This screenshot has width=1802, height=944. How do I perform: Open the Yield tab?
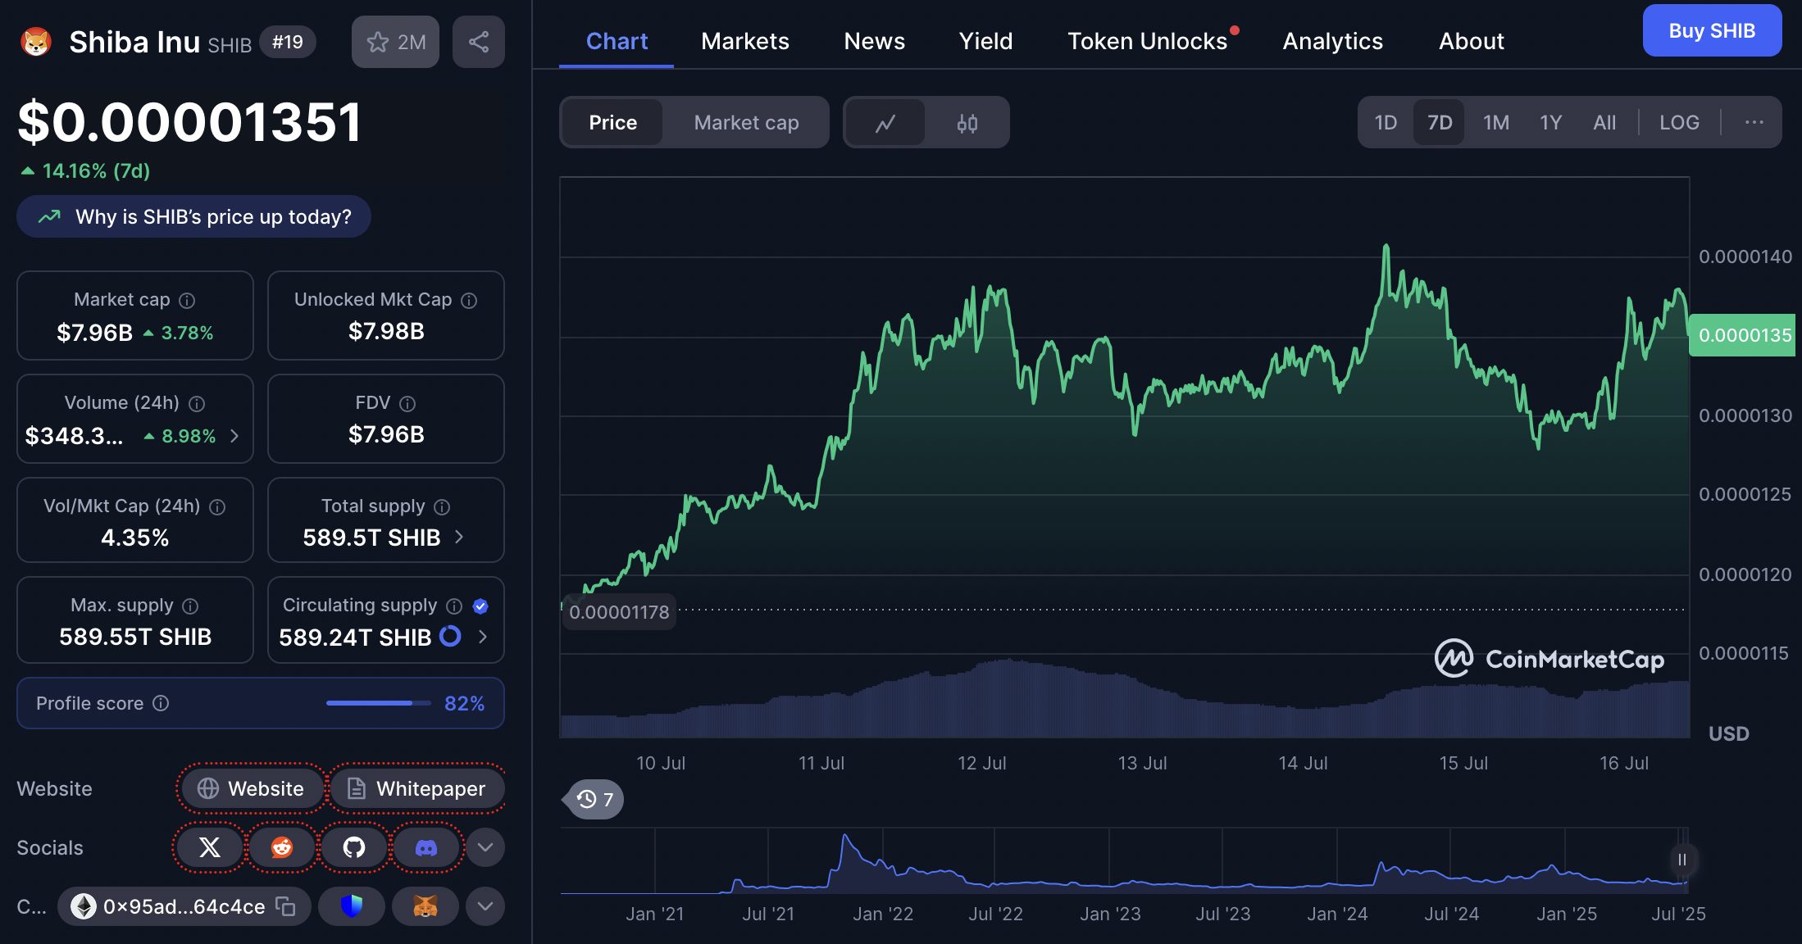[x=985, y=41]
